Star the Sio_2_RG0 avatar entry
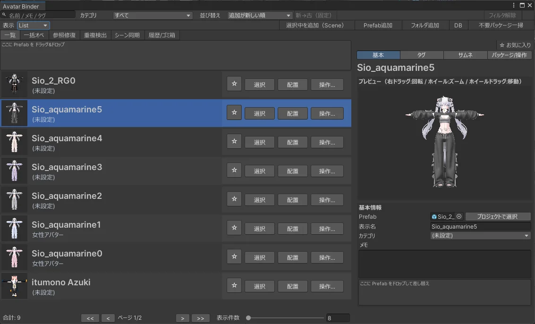The image size is (535, 324). (x=234, y=84)
